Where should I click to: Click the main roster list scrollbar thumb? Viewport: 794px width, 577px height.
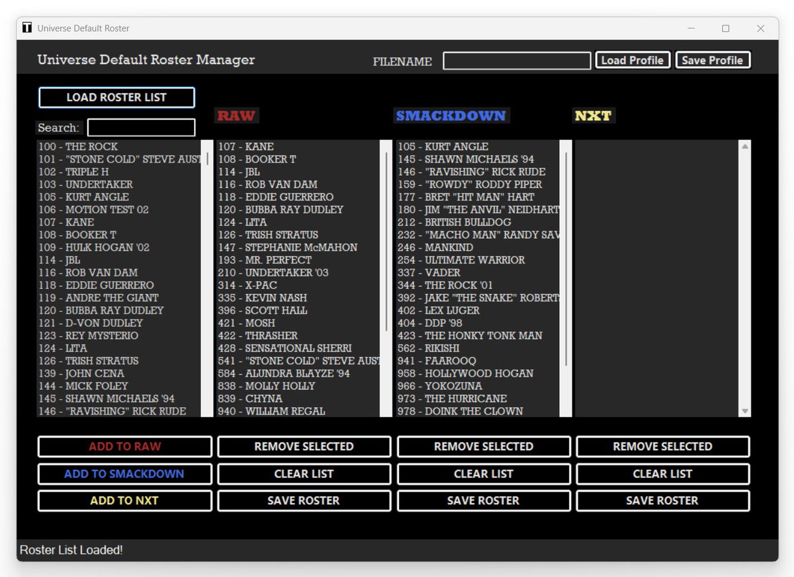point(207,159)
